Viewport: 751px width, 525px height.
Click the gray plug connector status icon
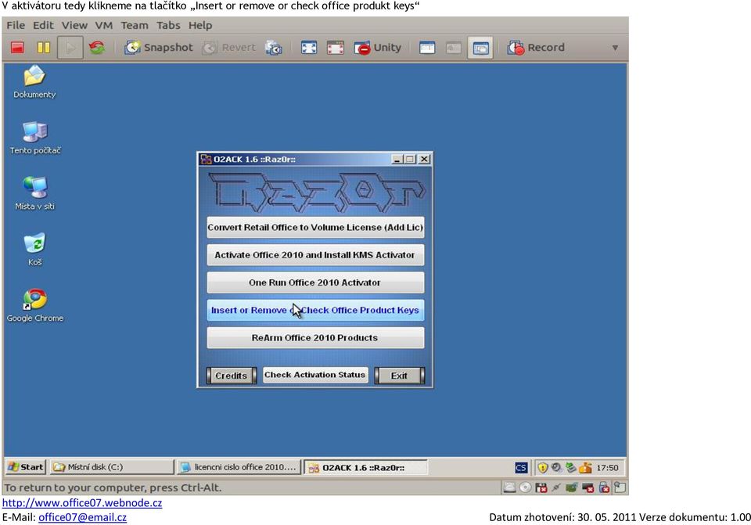click(556, 487)
